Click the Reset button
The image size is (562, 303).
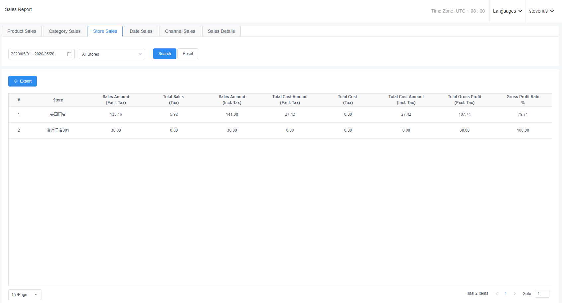(188, 54)
